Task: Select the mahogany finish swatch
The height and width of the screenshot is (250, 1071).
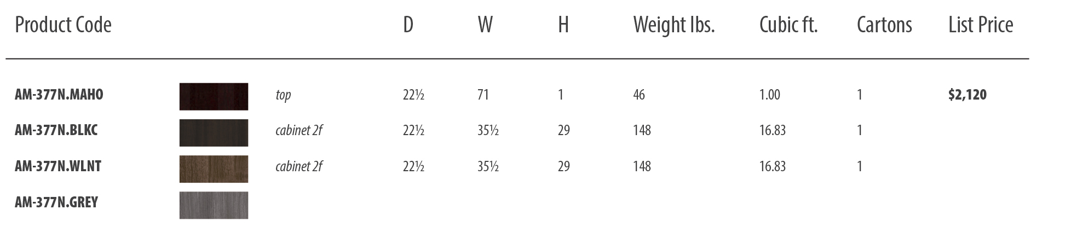Action: (x=214, y=97)
